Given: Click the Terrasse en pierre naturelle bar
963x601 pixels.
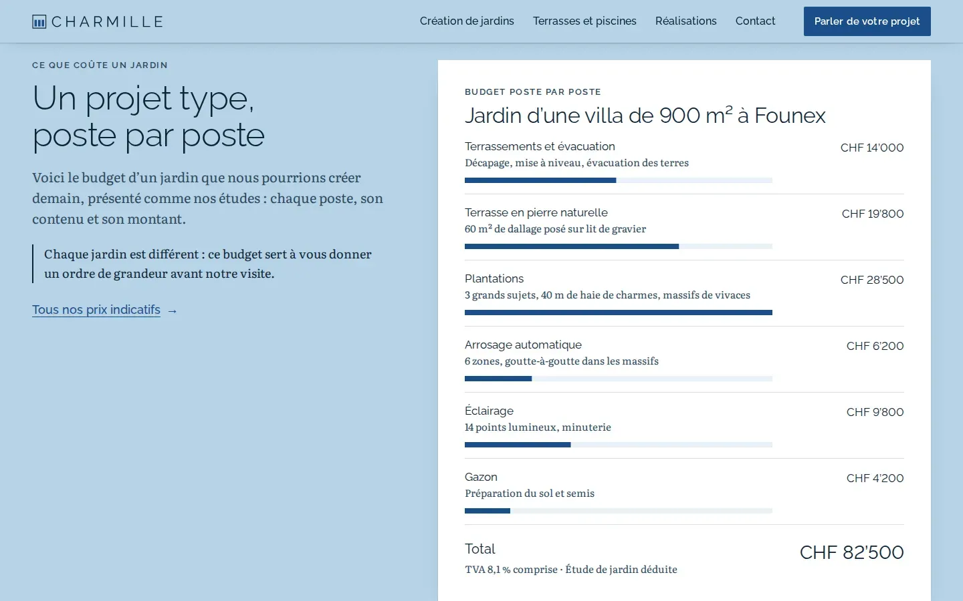Looking at the screenshot, I should (619, 246).
